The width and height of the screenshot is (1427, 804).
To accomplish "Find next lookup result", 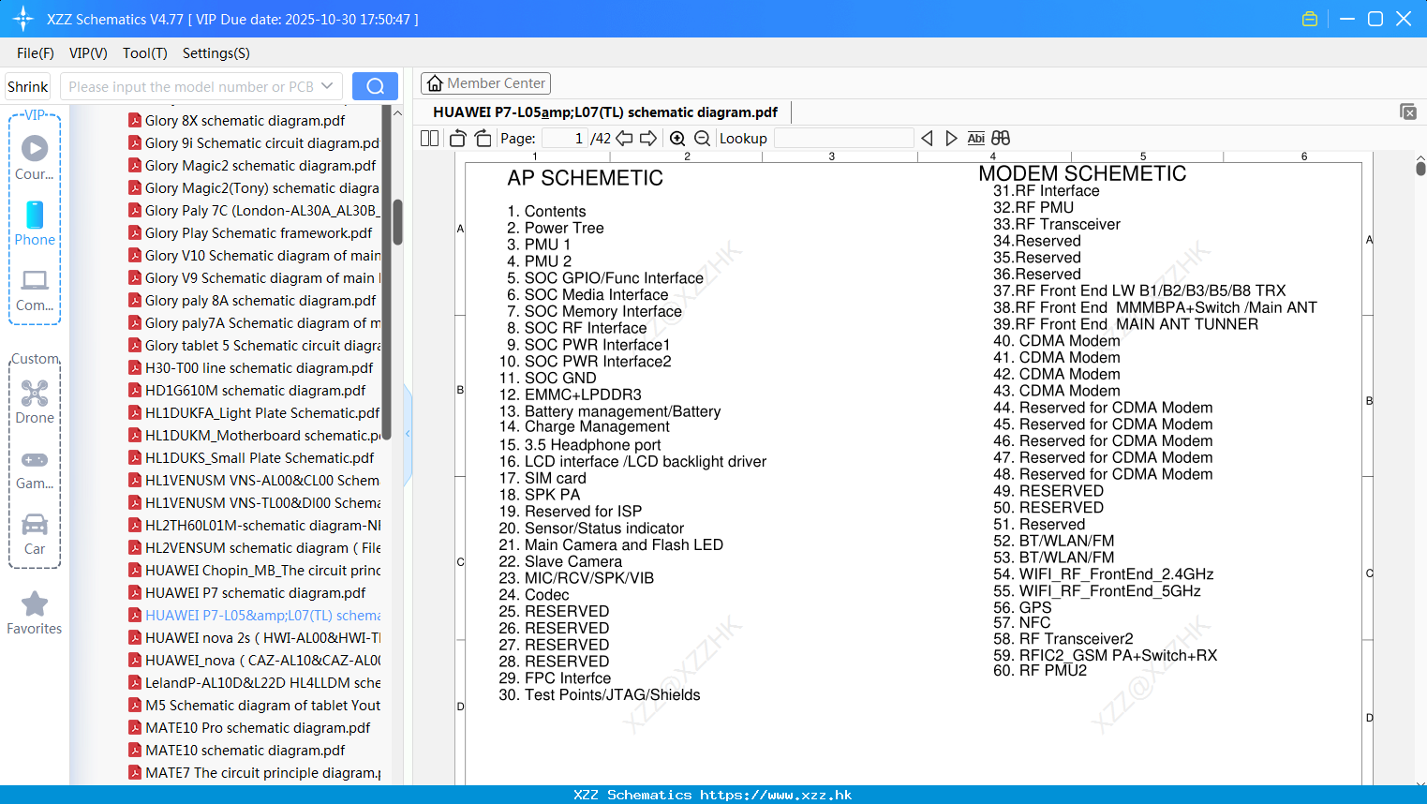I will (951, 139).
